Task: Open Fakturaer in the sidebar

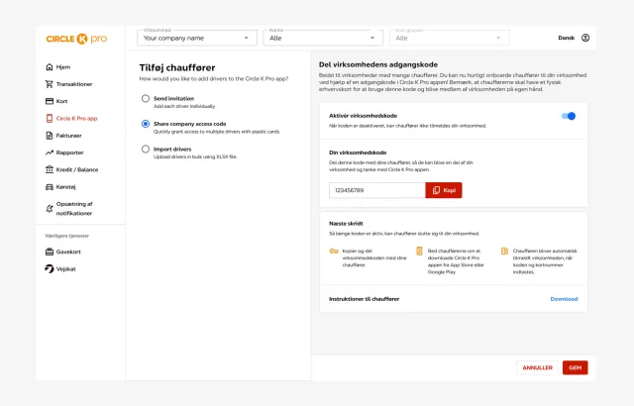Action: click(68, 136)
